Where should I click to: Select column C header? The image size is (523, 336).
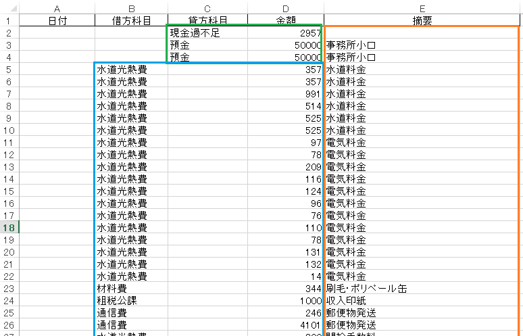click(x=207, y=7)
